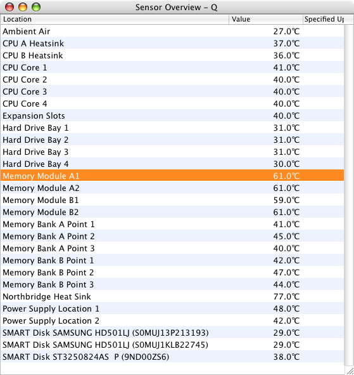Select the Hard Drive Bay 1 row
The image size is (354, 375).
click(172, 128)
